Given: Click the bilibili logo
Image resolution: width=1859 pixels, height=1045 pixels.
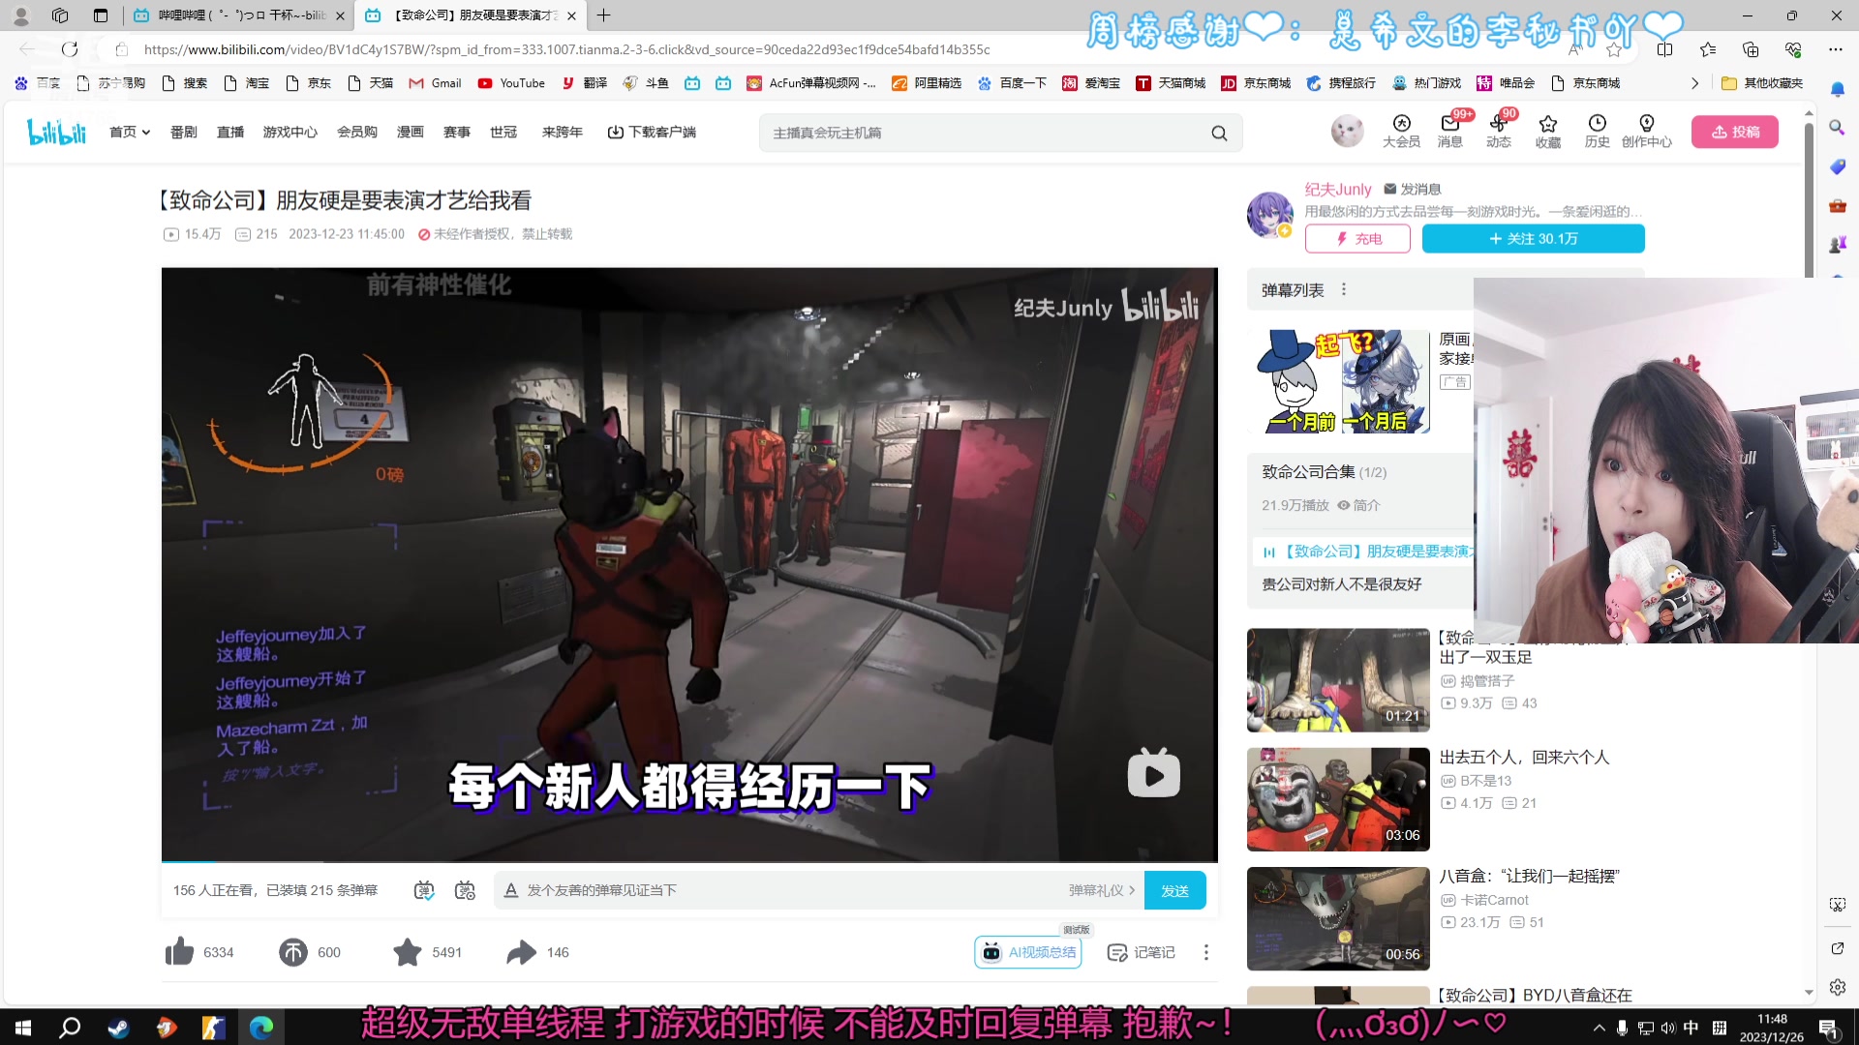Looking at the screenshot, I should pyautogui.click(x=57, y=133).
